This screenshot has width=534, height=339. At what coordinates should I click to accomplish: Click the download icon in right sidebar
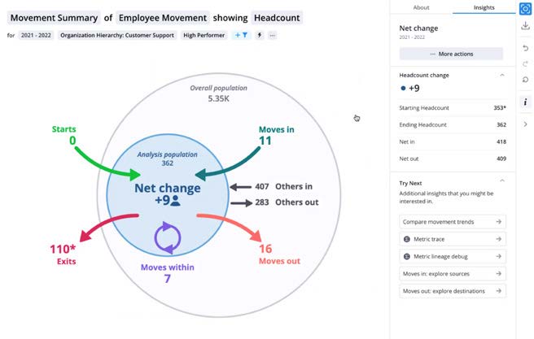point(525,25)
